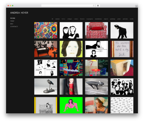
Task: Select the All filter category
Action: tap(52, 19)
